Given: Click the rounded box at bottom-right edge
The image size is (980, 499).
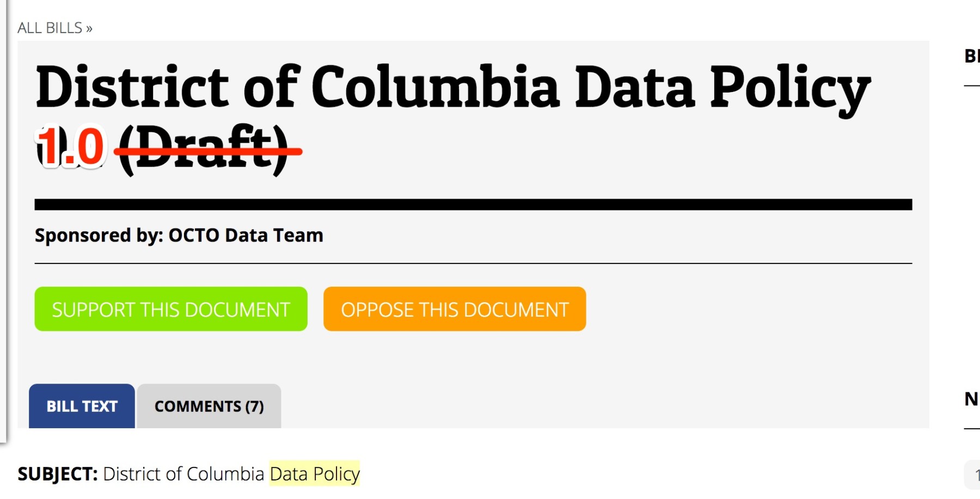Looking at the screenshot, I should (973, 475).
